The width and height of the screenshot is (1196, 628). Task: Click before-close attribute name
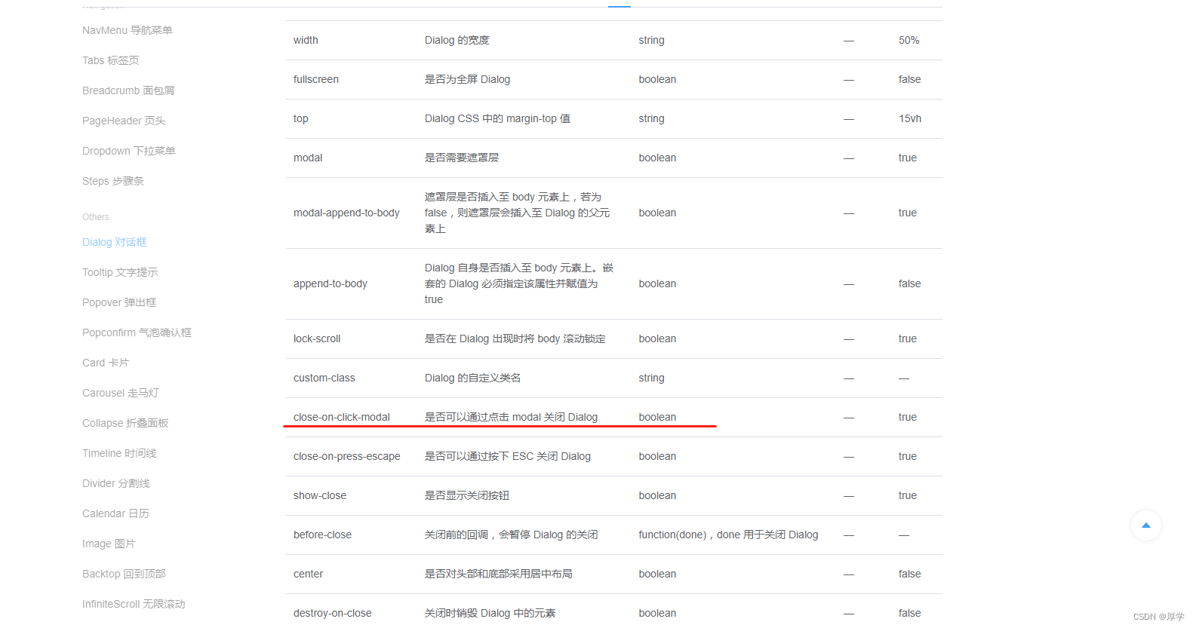tap(323, 535)
